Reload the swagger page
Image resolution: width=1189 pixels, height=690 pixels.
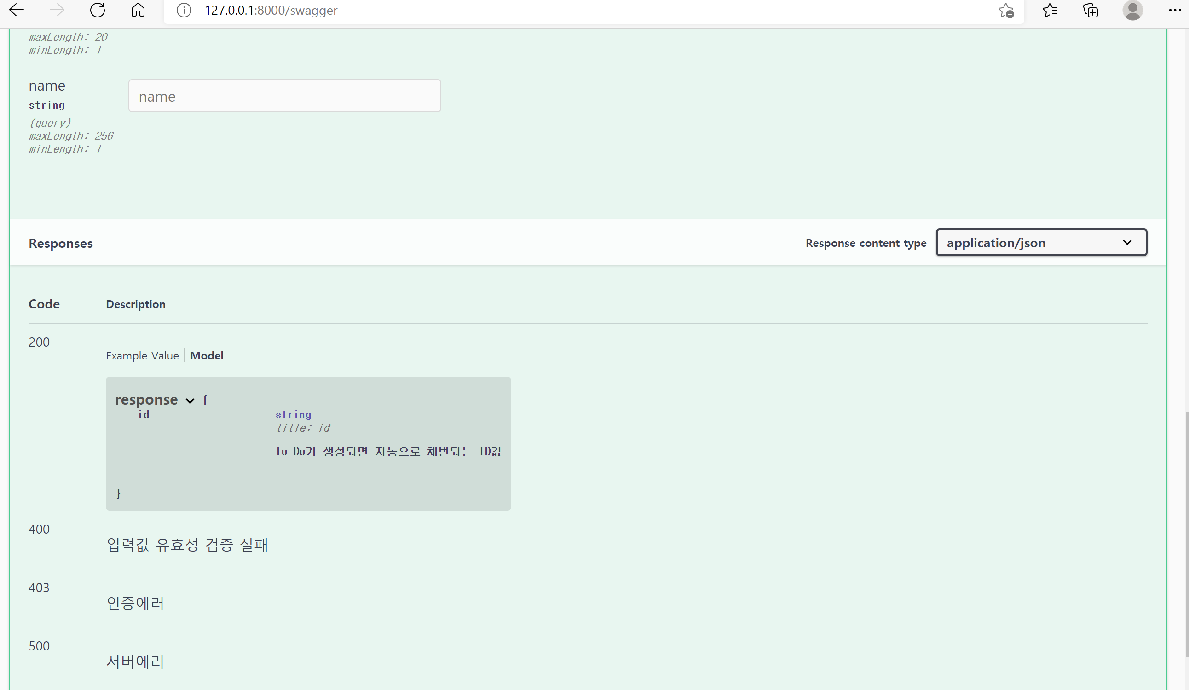(97, 10)
